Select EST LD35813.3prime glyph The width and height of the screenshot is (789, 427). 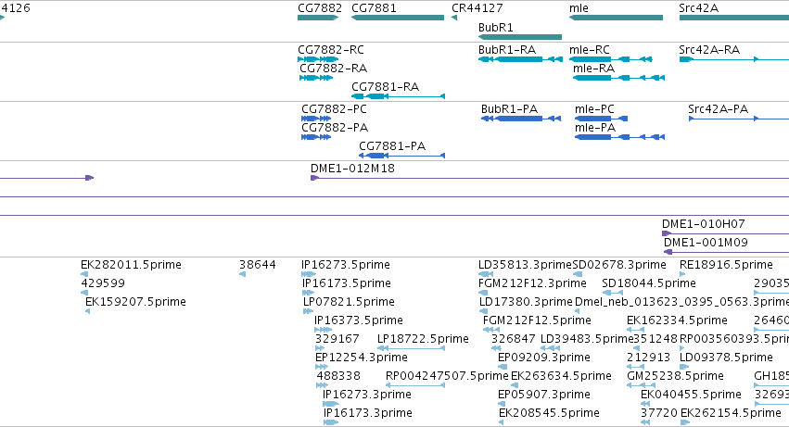[x=486, y=274]
